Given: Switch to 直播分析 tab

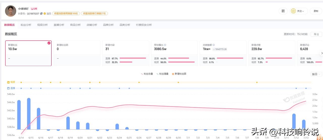Looking at the screenshot, I should [x=59, y=25].
